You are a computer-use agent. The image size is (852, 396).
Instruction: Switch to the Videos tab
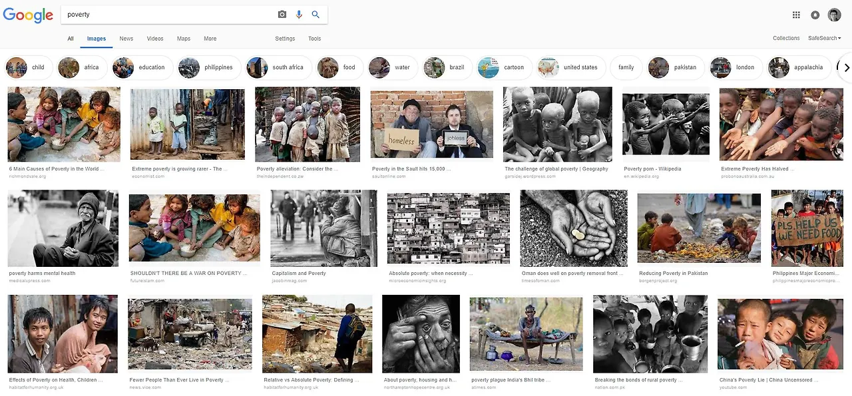coord(155,39)
